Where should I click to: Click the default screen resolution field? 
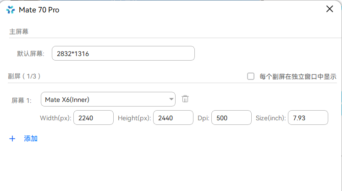[x=123, y=53]
